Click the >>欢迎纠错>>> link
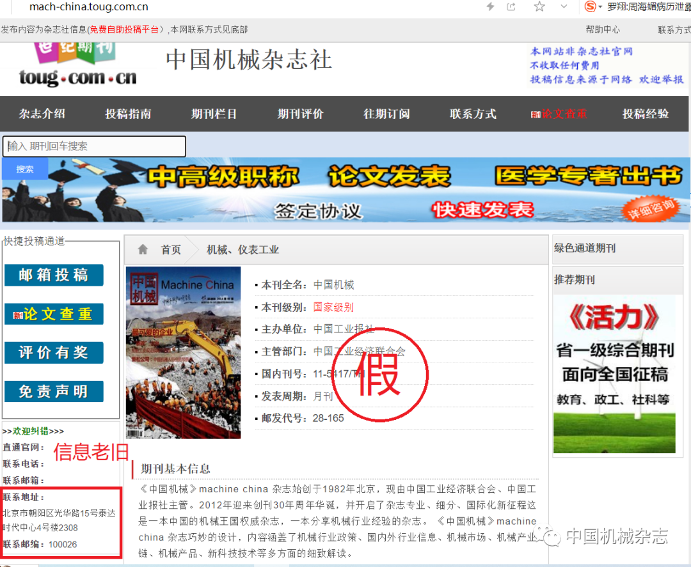Screen dimensions: 691x567 coord(33,431)
